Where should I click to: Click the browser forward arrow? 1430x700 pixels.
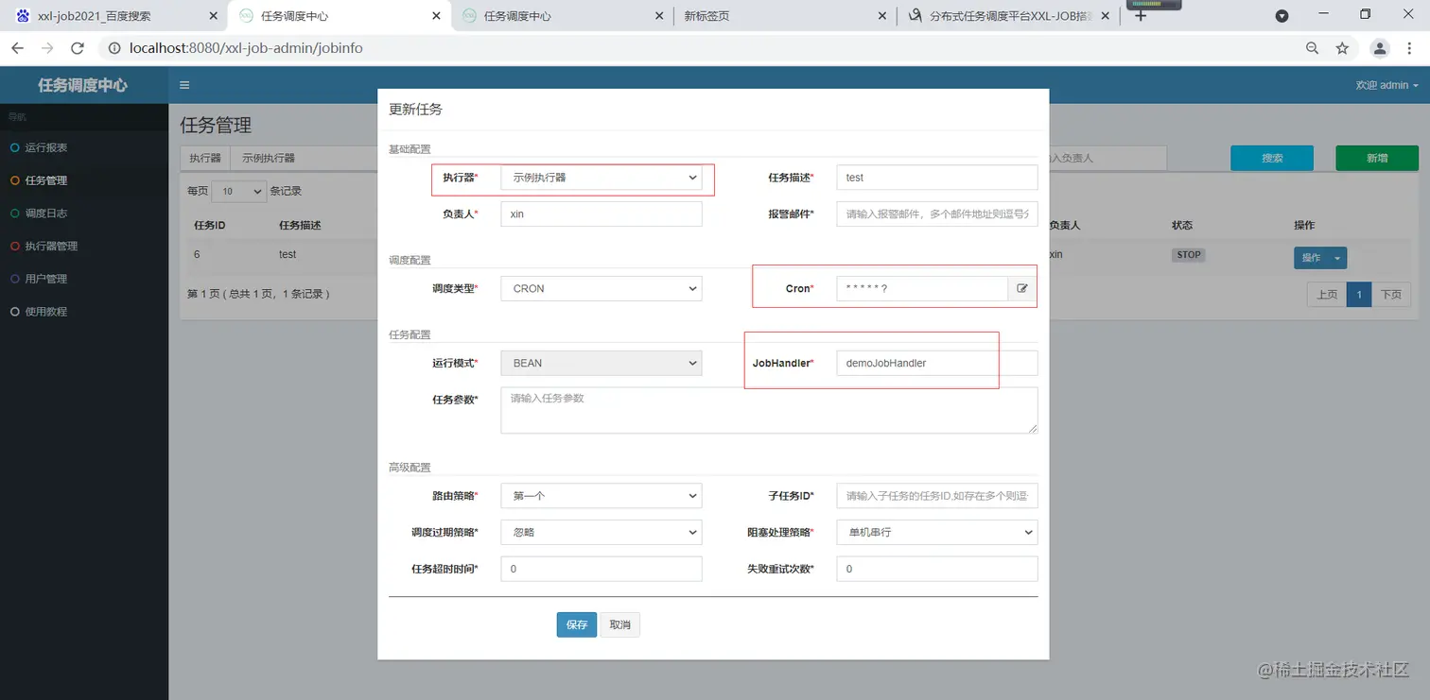tap(47, 48)
